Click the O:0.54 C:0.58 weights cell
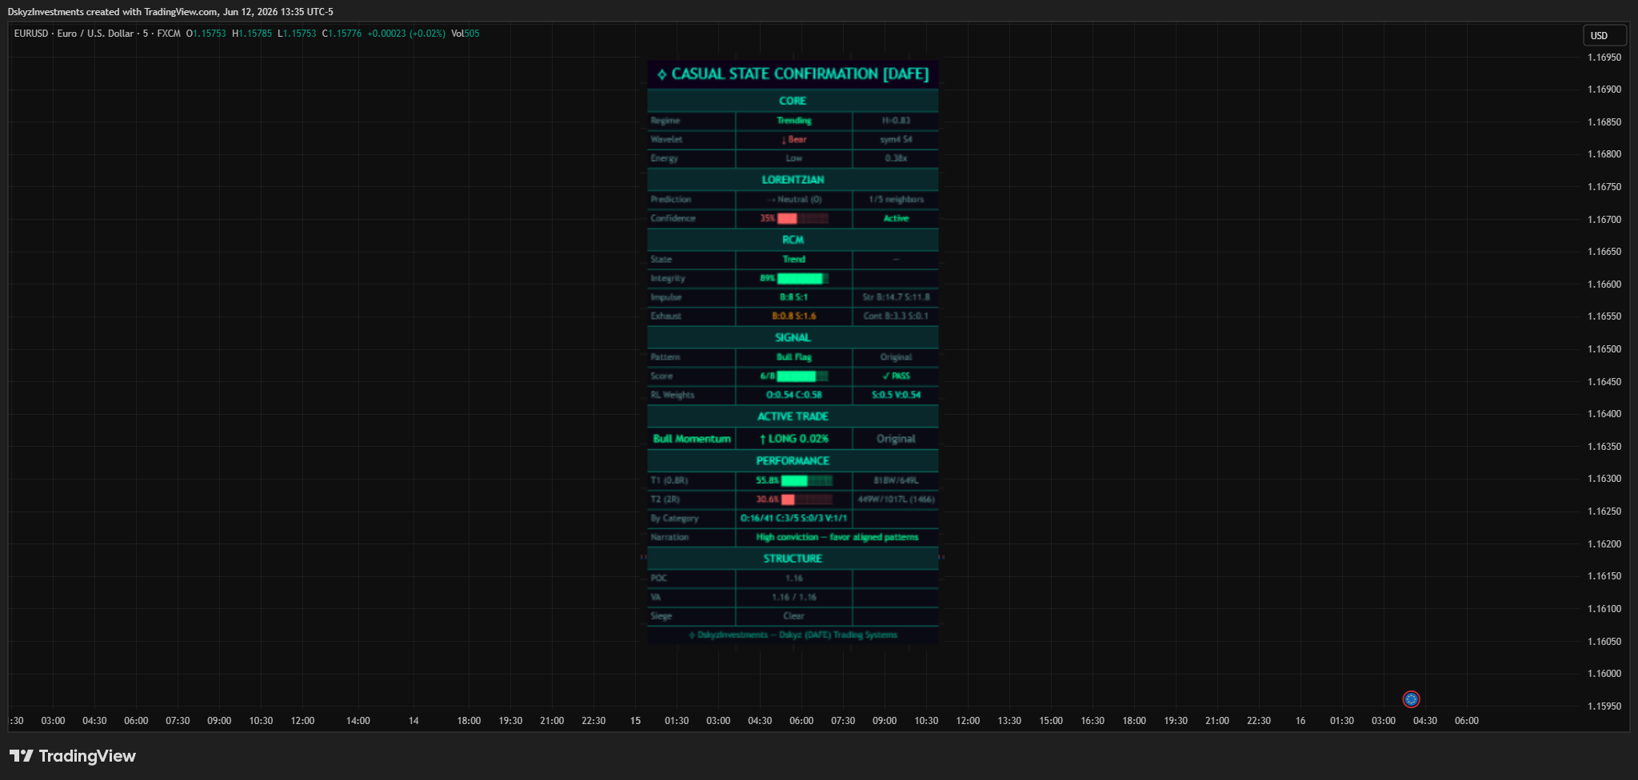 click(794, 395)
